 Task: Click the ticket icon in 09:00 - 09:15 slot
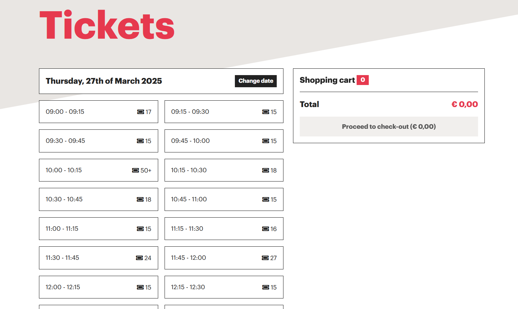tap(140, 112)
